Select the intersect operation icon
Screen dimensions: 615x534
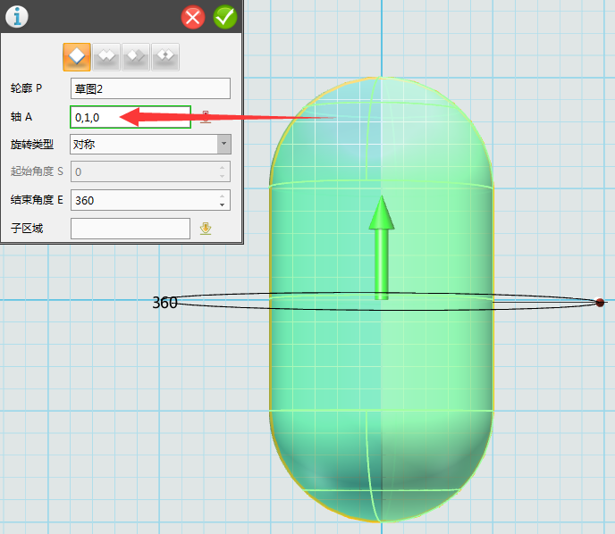coord(165,57)
